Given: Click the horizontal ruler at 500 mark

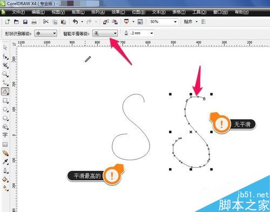Looking at the screenshot, I should point(173,43).
